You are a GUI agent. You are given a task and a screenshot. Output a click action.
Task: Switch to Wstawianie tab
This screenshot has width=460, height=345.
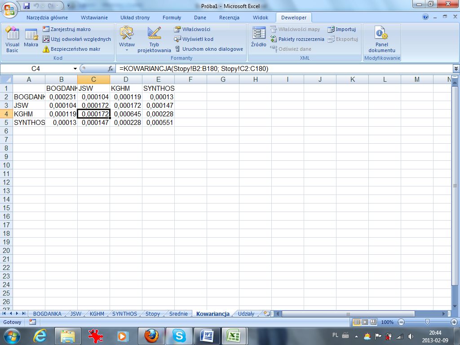pos(94,18)
